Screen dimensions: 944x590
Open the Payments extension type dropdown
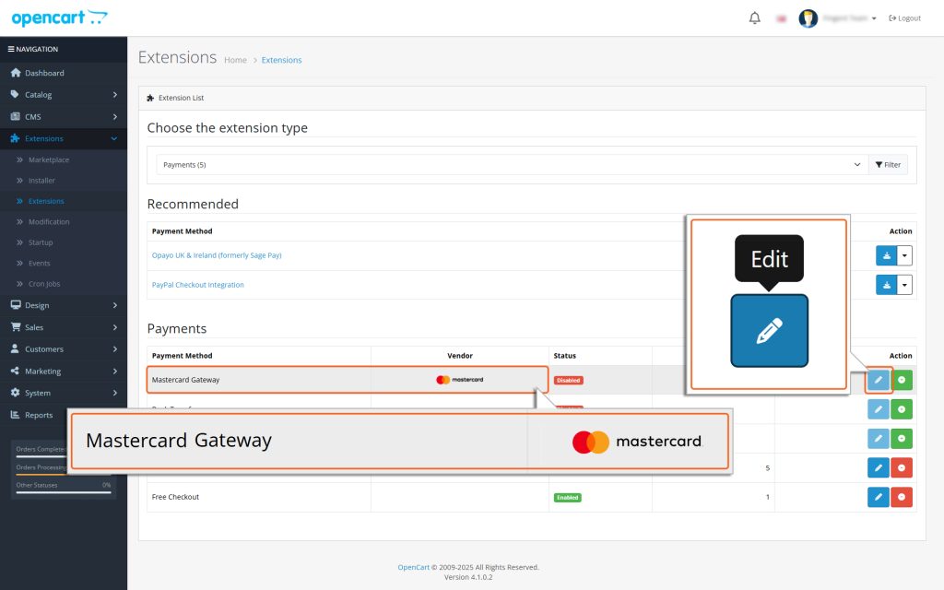(512, 165)
